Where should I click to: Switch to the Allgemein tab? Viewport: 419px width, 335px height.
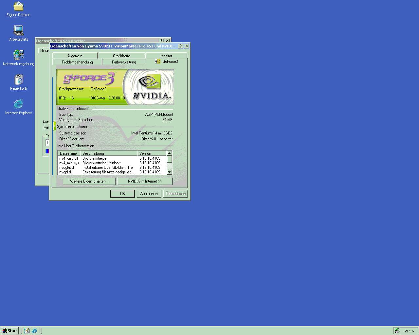pos(75,56)
